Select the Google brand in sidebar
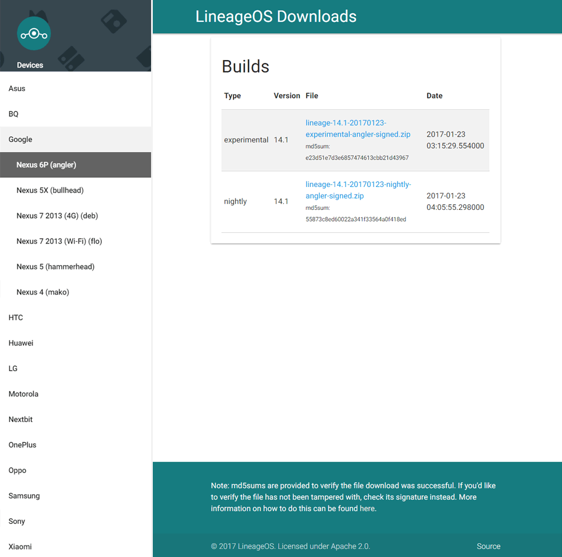Viewport: 562px width, 557px height. 20,139
